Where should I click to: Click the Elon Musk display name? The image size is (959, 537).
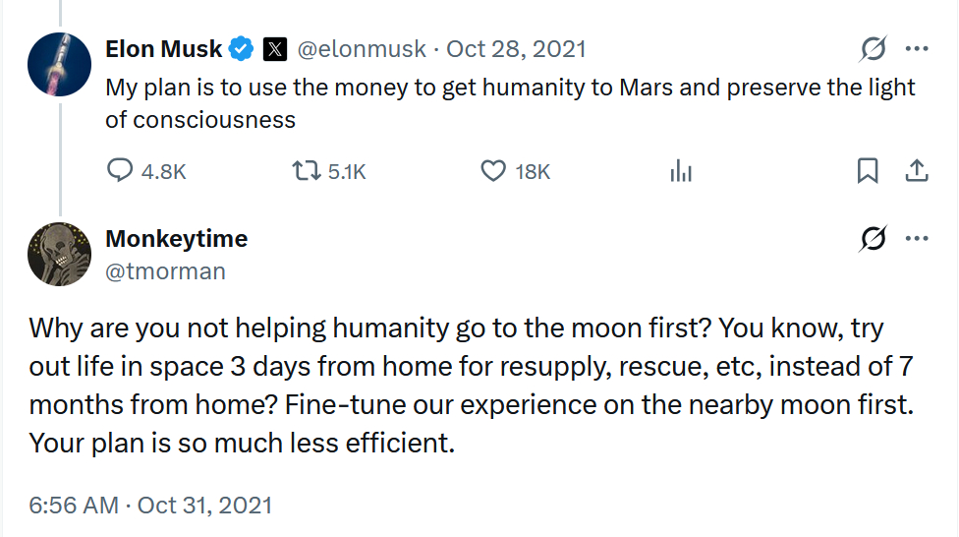pyautogui.click(x=163, y=48)
